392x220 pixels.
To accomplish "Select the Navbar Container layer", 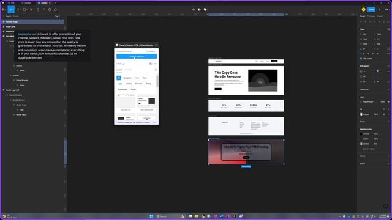I will pos(15,95).
